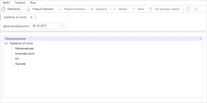This screenshot has width=207, height=103.
Task: Click the Новый элемент document icon
Action: (28, 9)
